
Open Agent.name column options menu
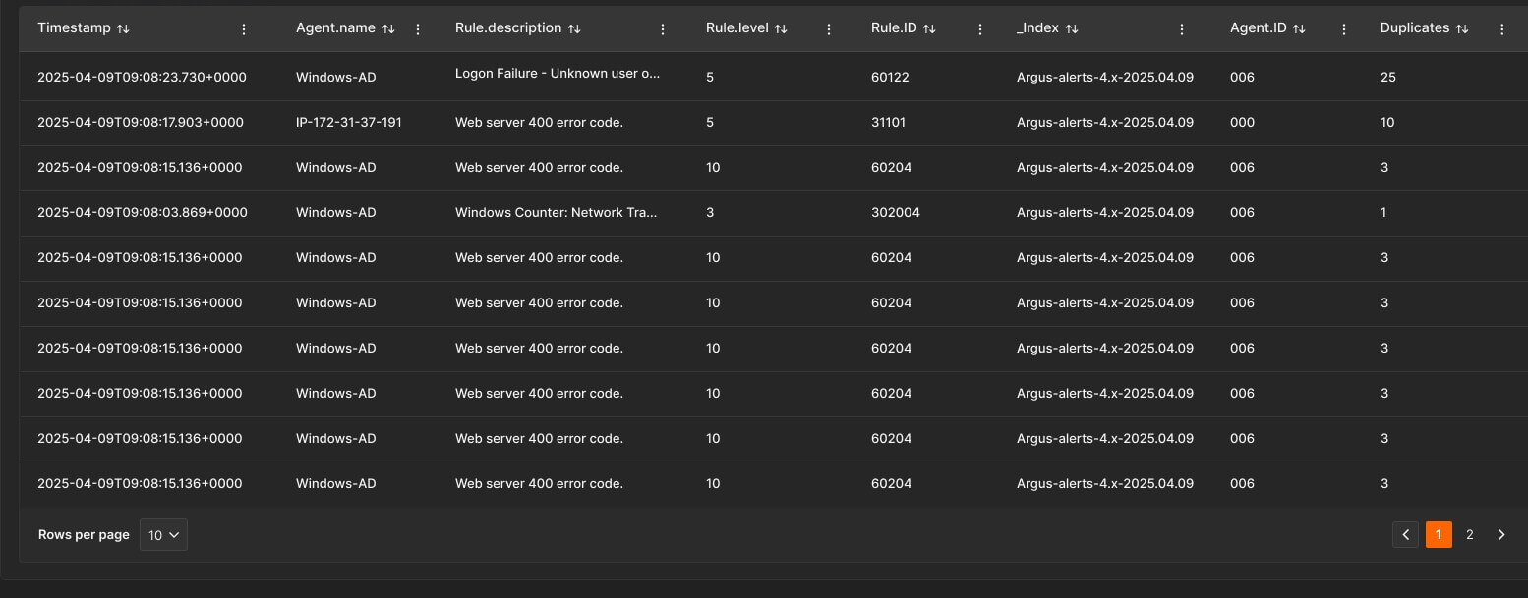pos(418,29)
